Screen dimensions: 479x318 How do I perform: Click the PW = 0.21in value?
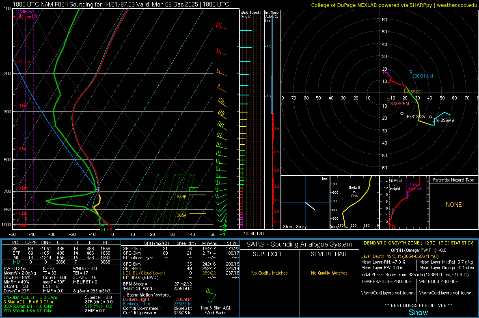[15, 268]
